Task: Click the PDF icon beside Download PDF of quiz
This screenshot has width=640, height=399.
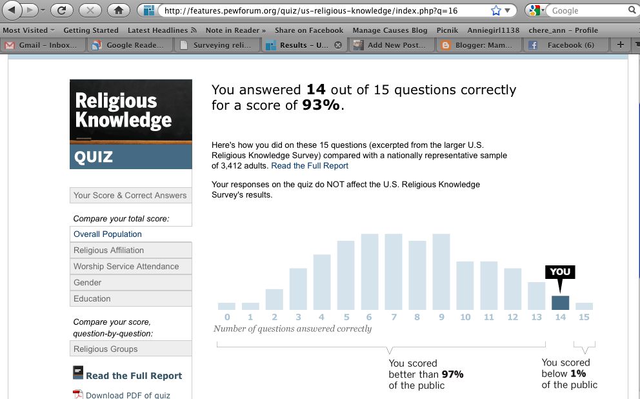Action: [77, 394]
